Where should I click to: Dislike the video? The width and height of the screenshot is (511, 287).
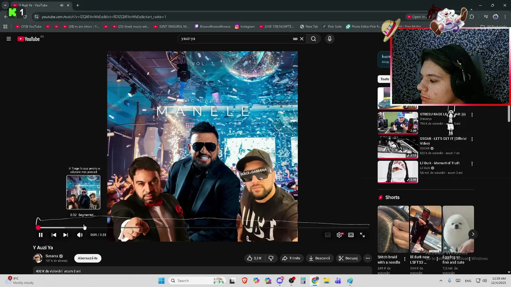271,258
